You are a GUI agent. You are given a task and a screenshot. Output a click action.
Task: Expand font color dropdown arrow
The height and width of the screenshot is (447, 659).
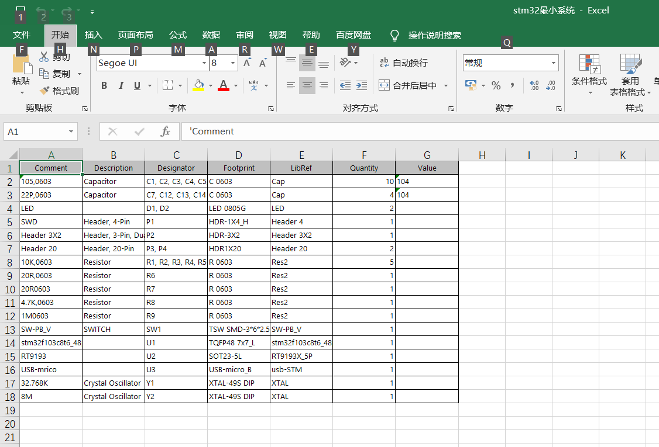[236, 86]
